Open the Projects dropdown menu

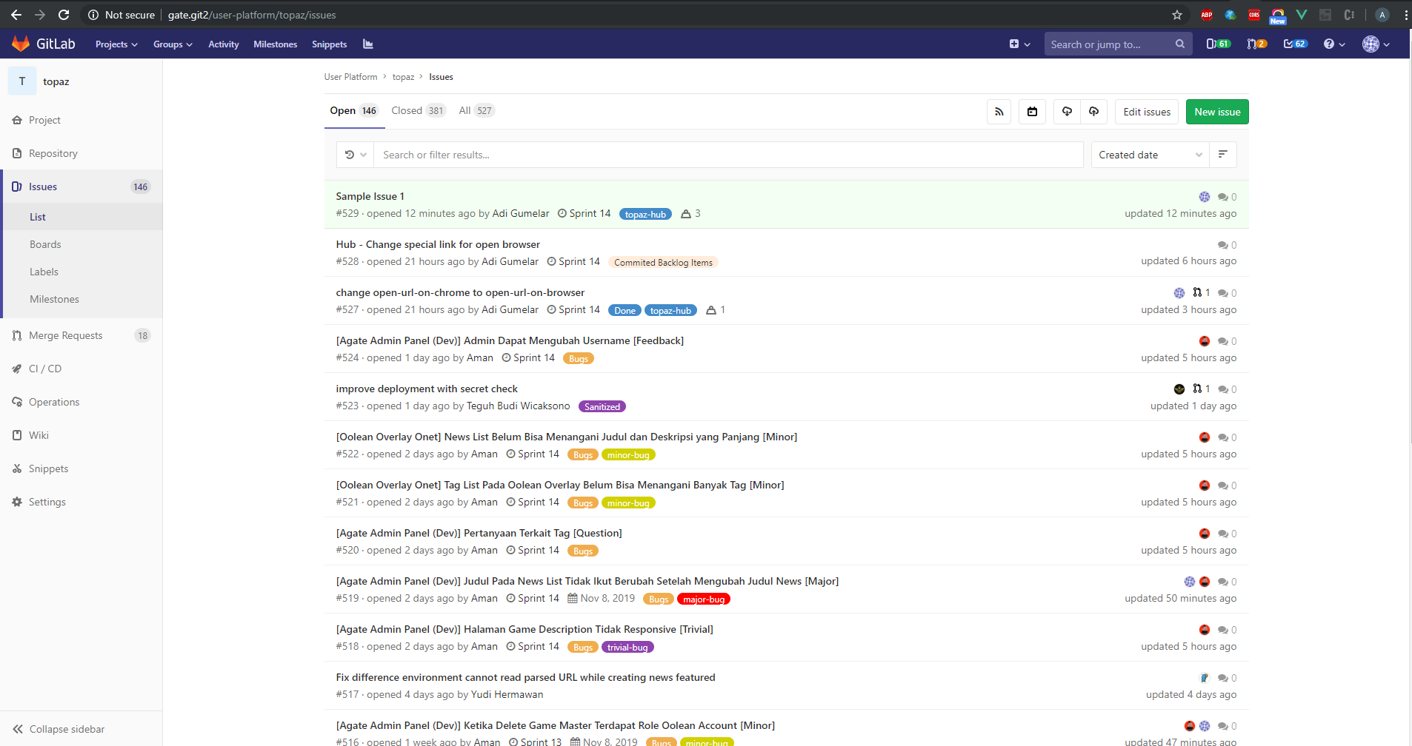tap(116, 44)
